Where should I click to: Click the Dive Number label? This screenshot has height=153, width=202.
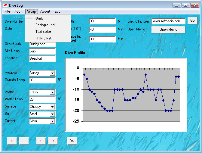(14, 21)
